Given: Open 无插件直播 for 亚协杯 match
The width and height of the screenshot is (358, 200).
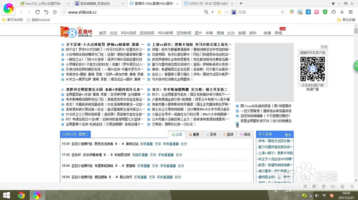Looking at the screenshot, I should coord(140,155).
